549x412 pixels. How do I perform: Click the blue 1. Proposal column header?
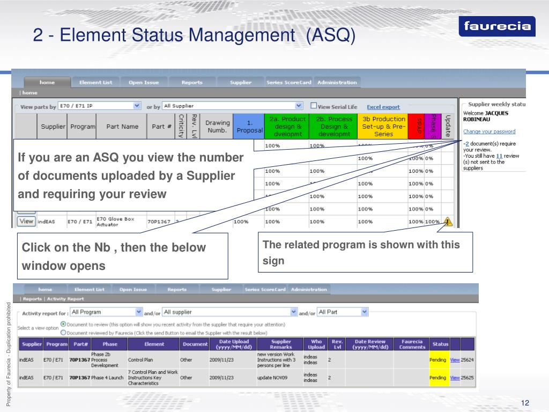click(x=249, y=127)
